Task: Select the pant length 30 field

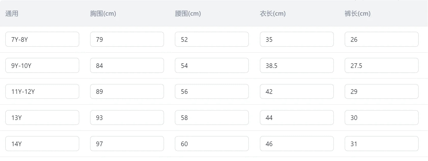Action: point(381,117)
